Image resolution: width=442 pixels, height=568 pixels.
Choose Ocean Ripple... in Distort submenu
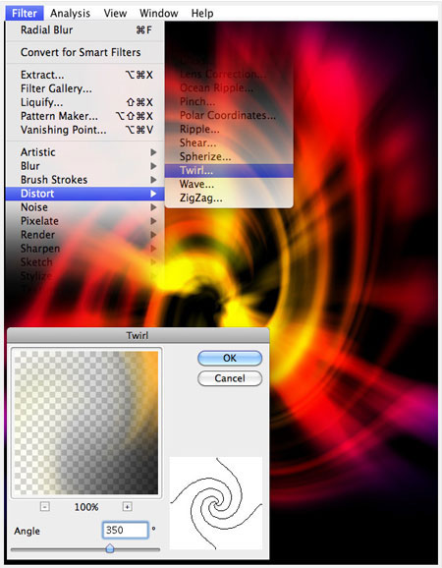[229, 88]
